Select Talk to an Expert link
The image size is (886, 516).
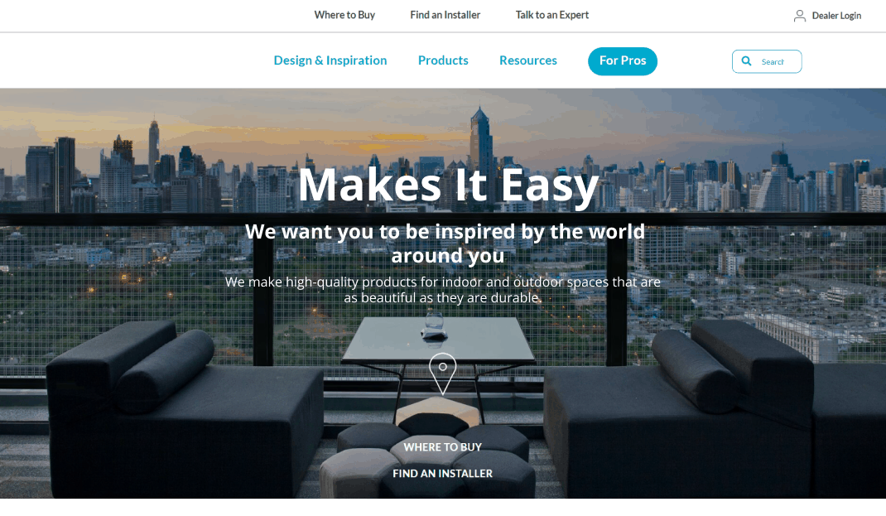552,15
